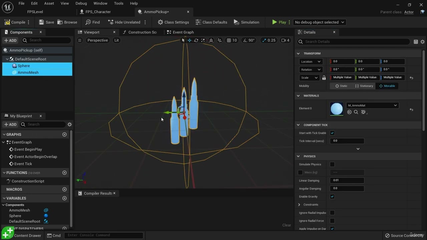The height and width of the screenshot is (240, 427).
Task: Toggle surface snapping
Action: [220, 40]
